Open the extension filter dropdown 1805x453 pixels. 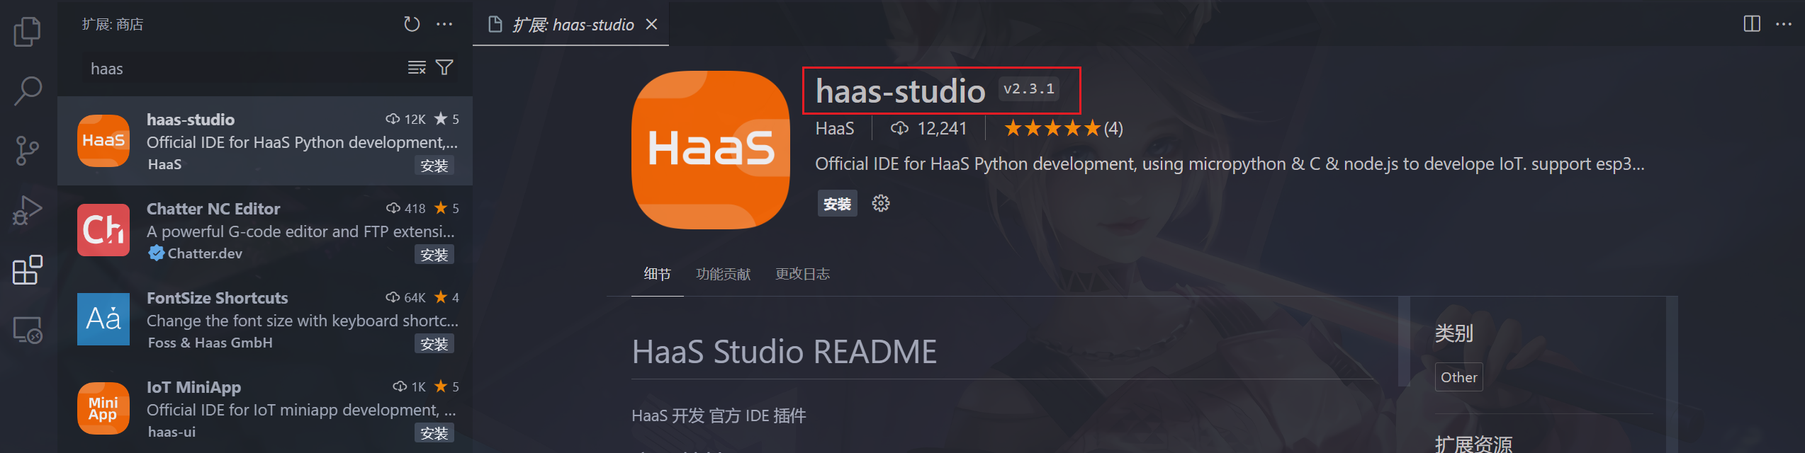click(444, 68)
